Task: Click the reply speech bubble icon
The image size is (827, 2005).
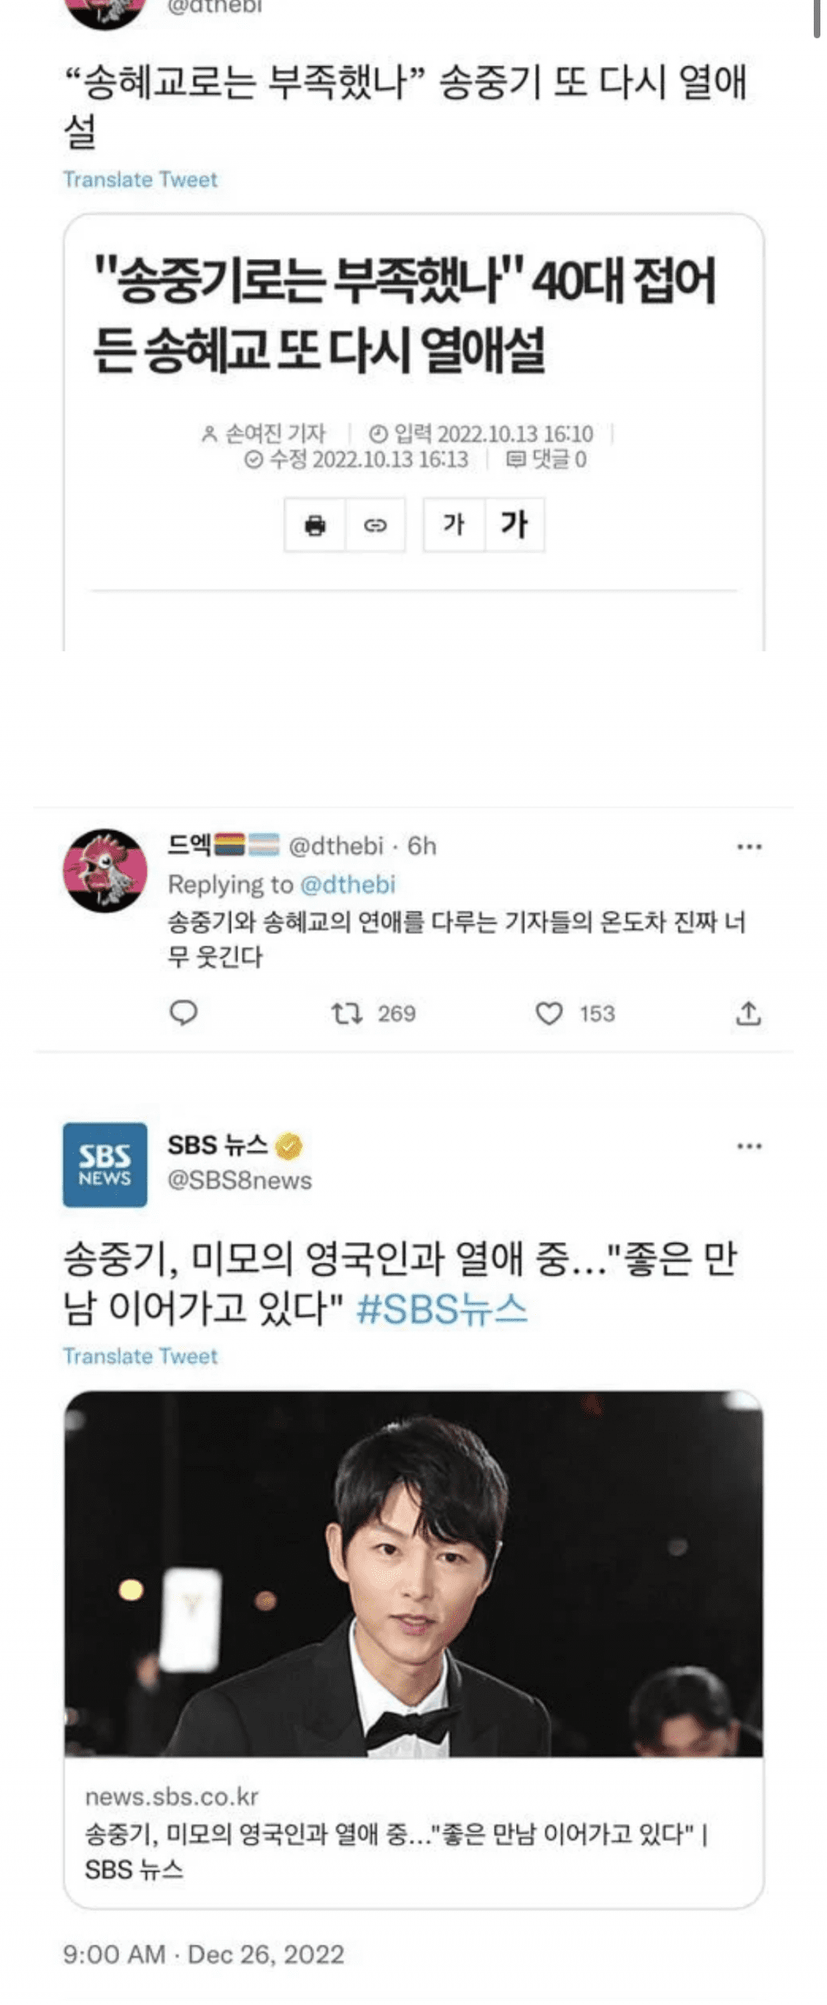Action: coord(183,1013)
